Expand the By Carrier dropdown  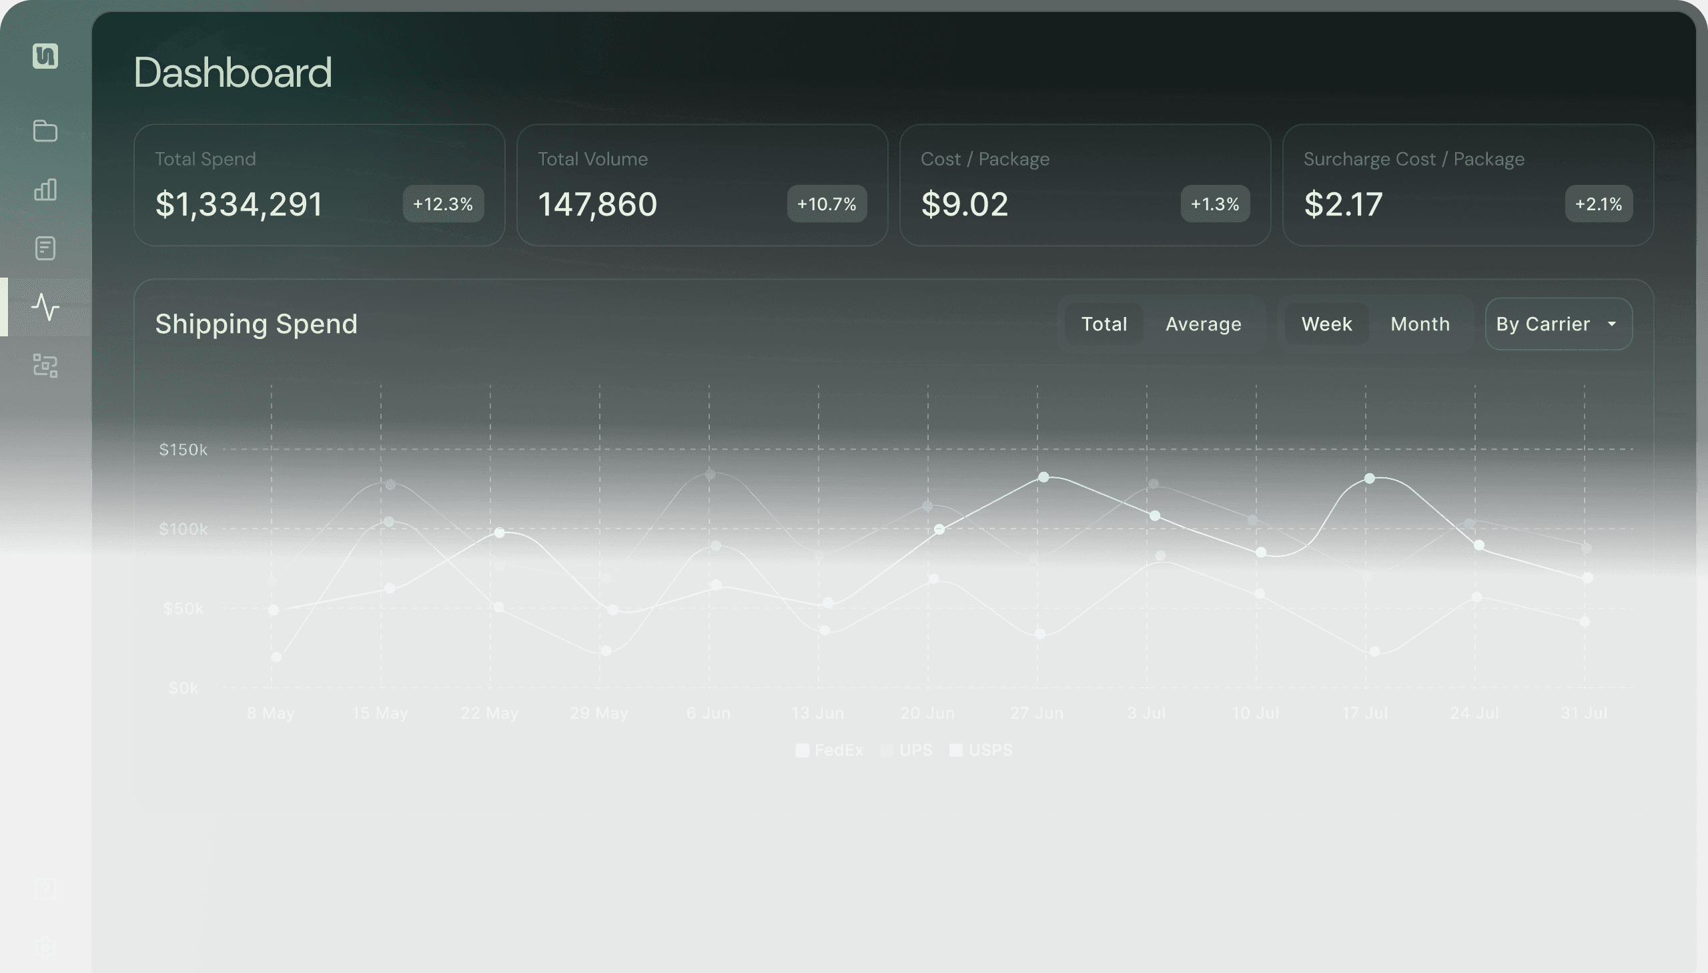tap(1543, 324)
